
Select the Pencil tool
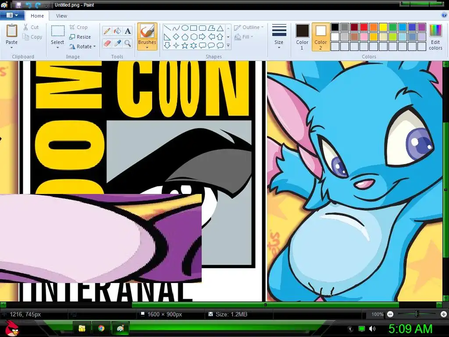[x=107, y=31]
